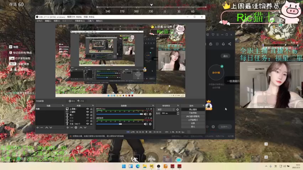
Task: Move the selected source down in sources list
Action: click(x=85, y=128)
